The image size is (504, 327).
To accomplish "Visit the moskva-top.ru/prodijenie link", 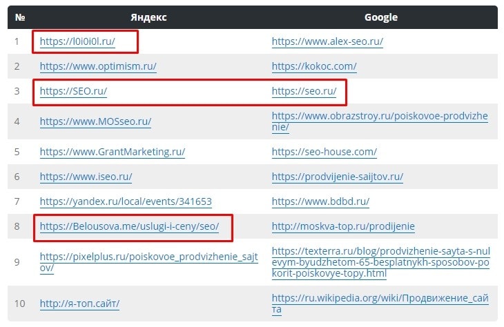I will [343, 226].
